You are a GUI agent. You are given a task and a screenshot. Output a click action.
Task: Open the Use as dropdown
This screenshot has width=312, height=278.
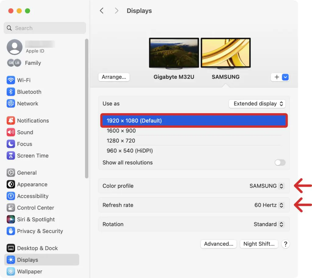(257, 104)
